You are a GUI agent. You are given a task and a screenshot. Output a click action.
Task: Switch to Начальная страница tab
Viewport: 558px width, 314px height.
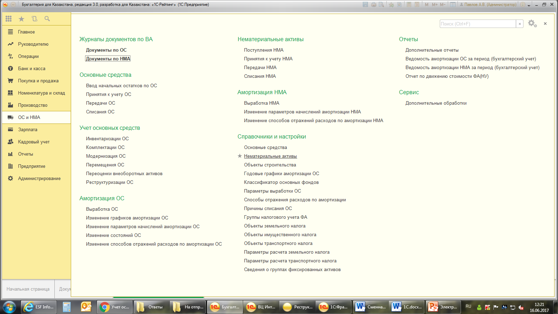tap(28, 289)
